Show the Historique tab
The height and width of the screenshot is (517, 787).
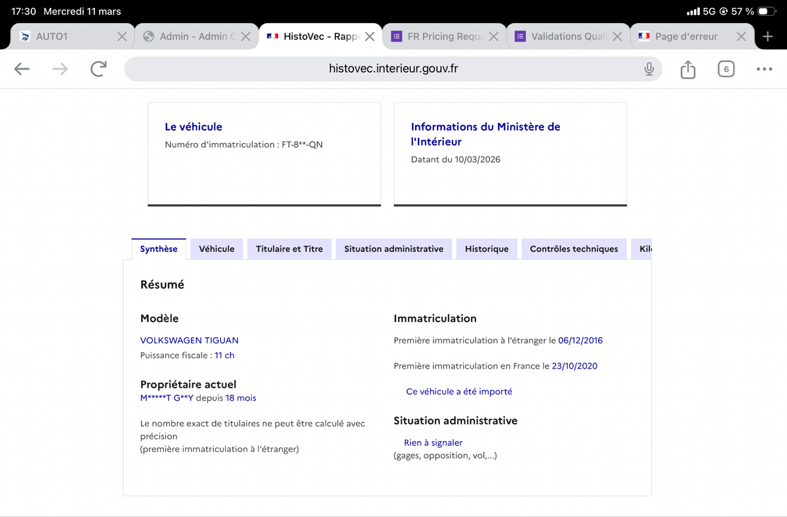tap(487, 249)
